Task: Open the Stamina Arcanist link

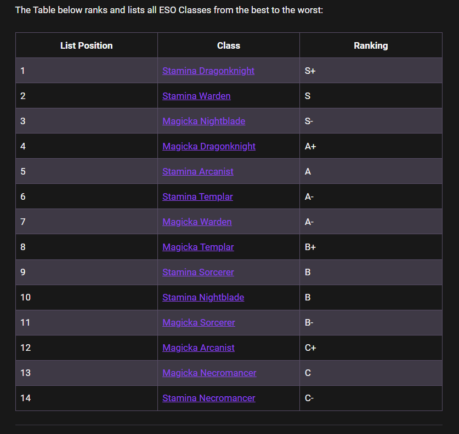Action: (198, 171)
